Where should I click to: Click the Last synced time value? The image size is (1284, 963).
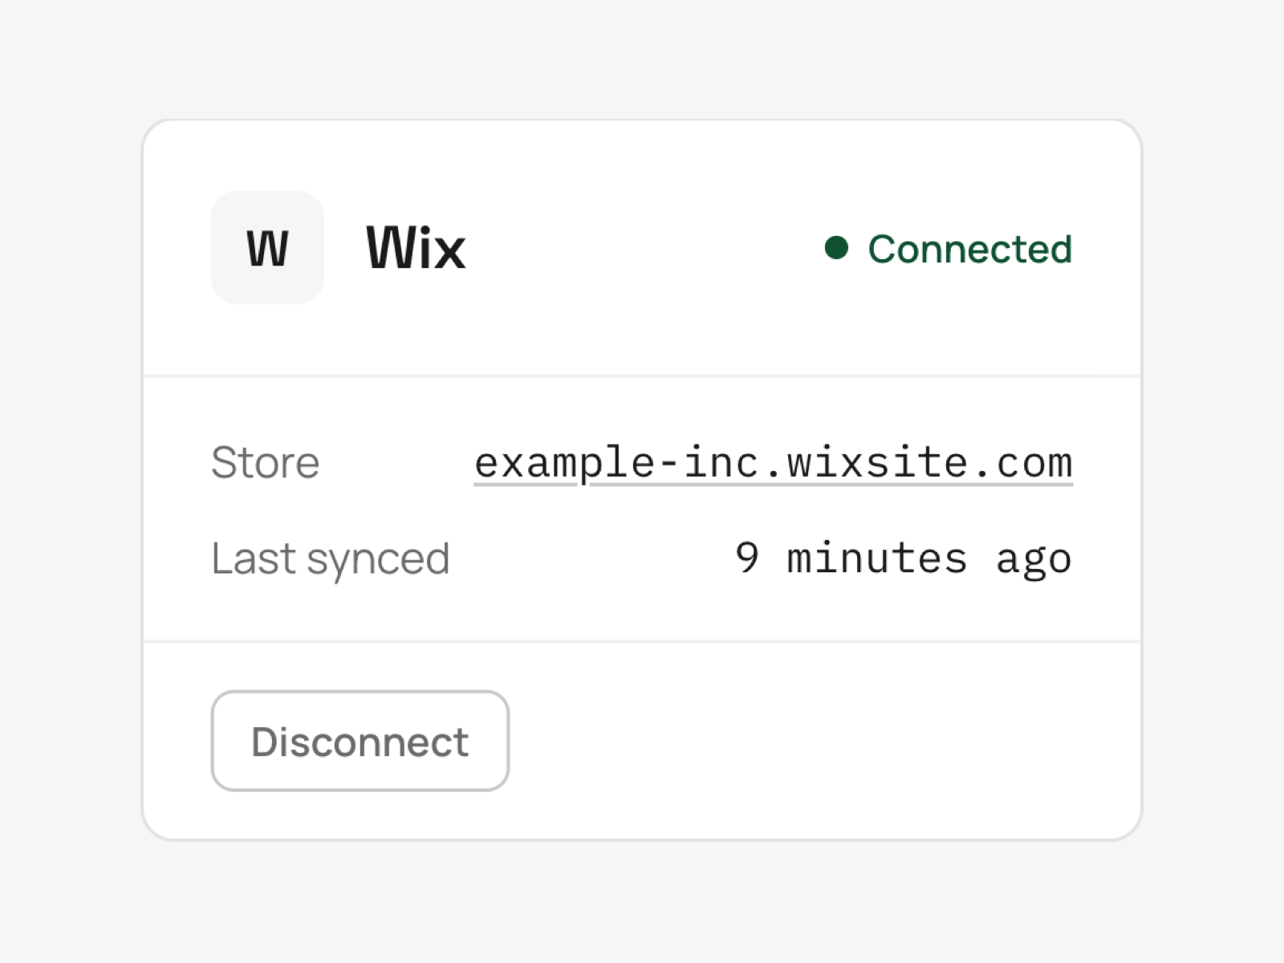coord(904,559)
